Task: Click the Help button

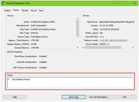Action: [15, 97]
